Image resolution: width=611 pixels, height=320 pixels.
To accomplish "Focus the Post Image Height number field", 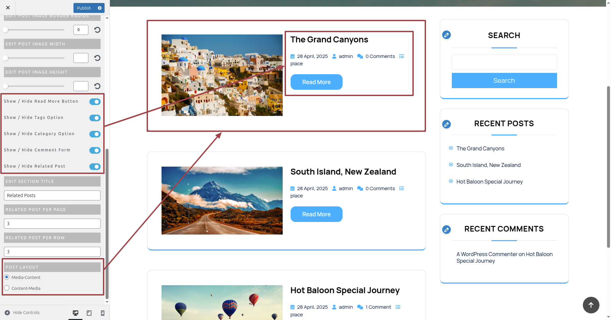I will 81,86.
